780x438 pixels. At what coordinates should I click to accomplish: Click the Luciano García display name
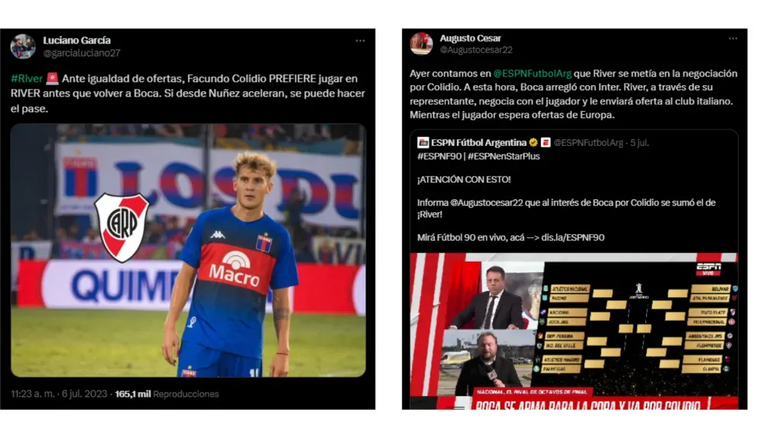point(77,40)
